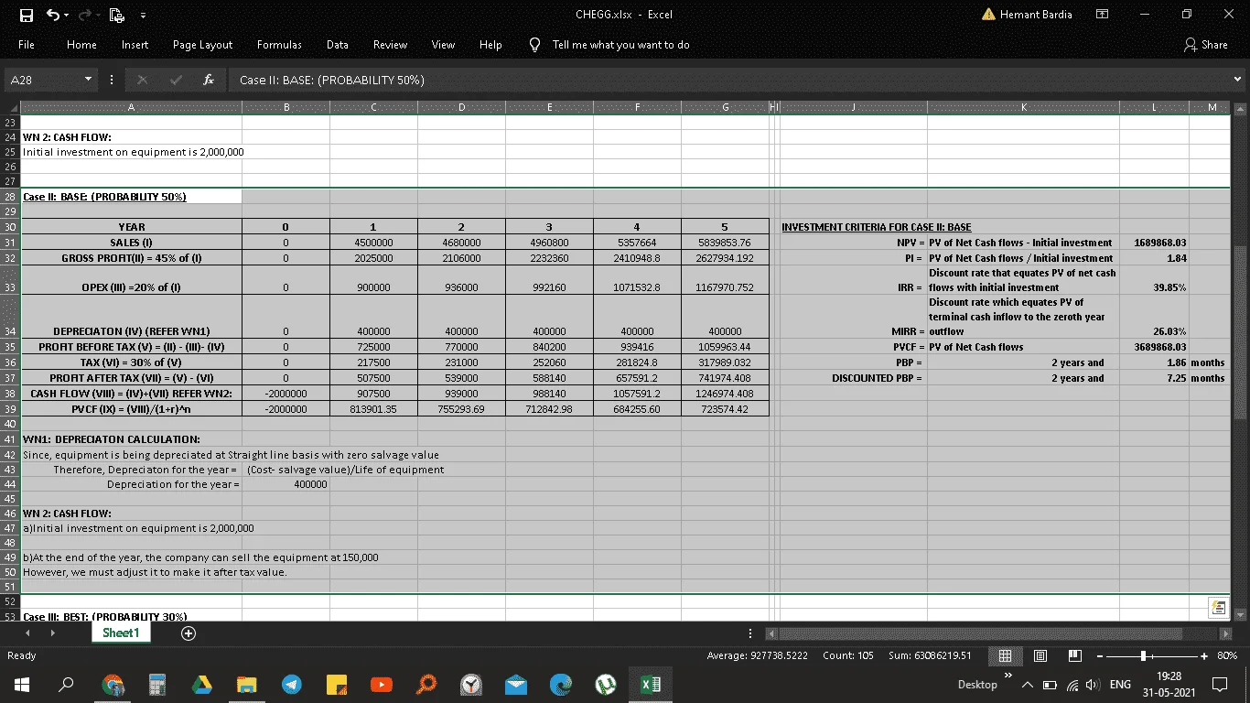Open Sticky Notes from the taskbar

point(337,684)
